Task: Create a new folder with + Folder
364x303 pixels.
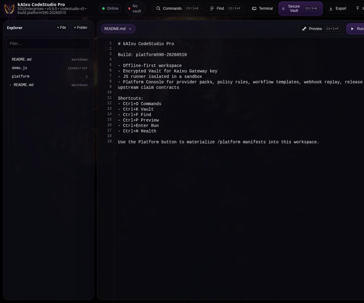Action: pyautogui.click(x=81, y=28)
